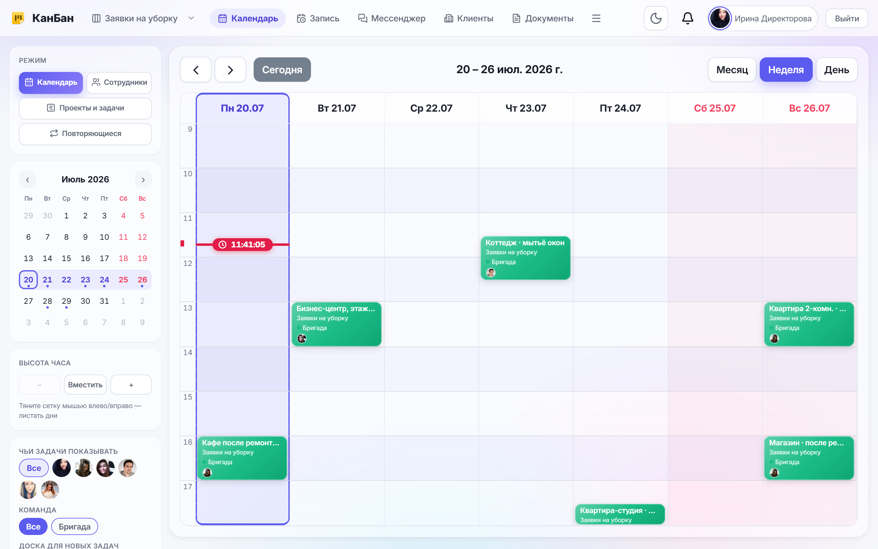
Task: Switch to День view
Action: pos(836,70)
